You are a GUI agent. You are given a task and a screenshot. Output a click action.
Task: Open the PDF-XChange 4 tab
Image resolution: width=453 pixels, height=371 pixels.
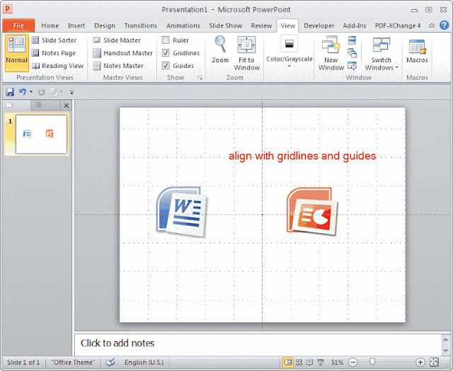point(398,25)
